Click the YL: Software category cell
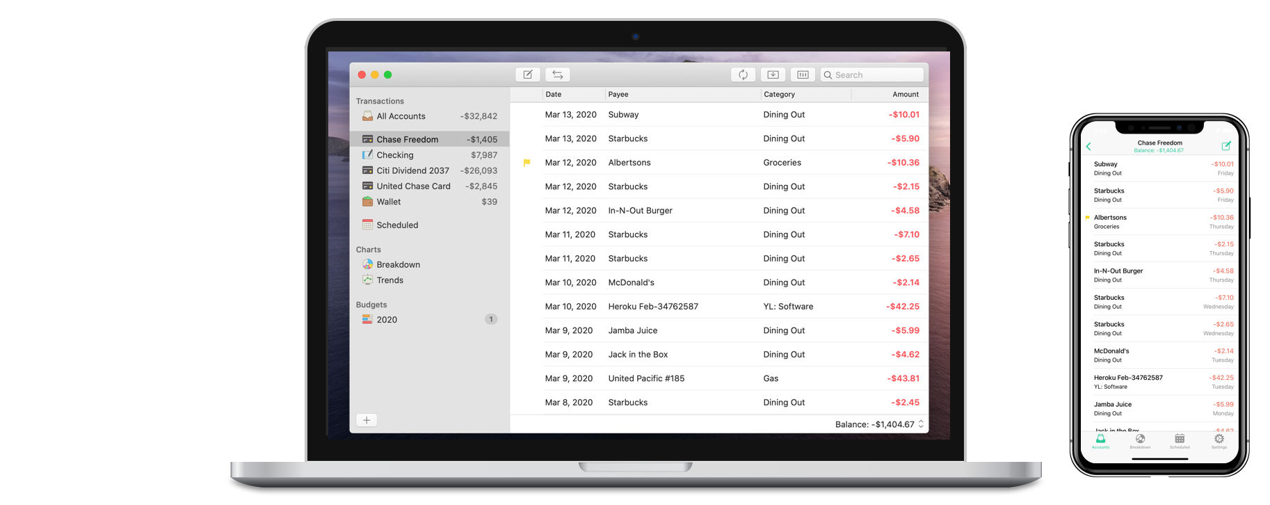This screenshot has height=505, width=1270. tap(788, 307)
